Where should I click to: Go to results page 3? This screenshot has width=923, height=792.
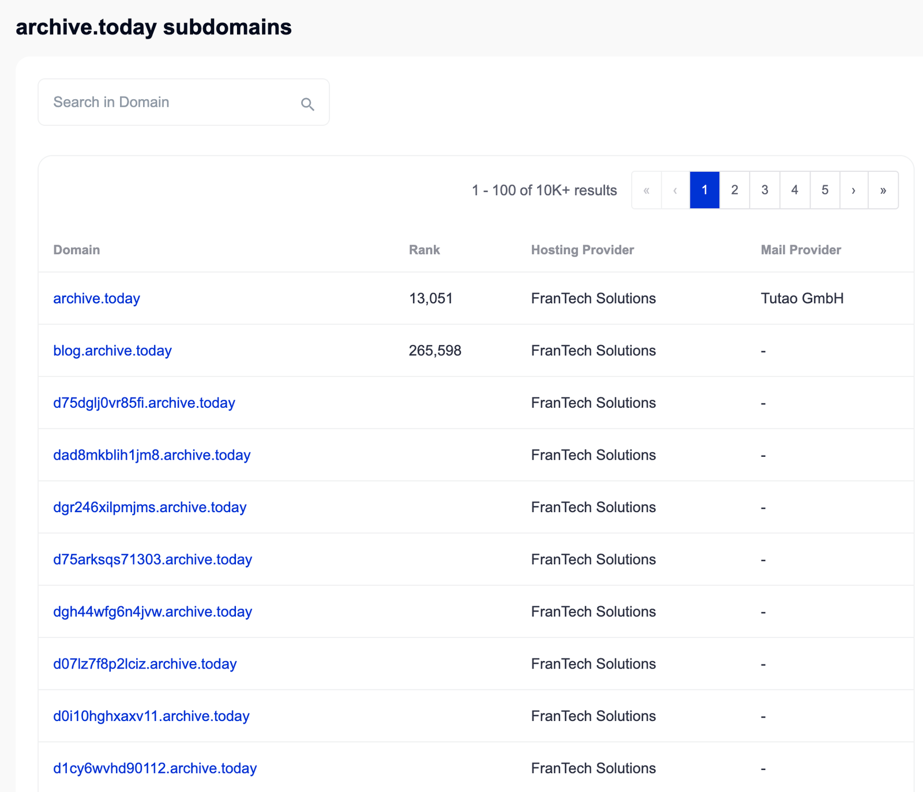click(765, 190)
